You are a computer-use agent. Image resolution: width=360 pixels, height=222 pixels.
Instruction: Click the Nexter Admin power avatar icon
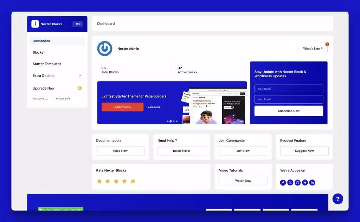click(x=105, y=48)
